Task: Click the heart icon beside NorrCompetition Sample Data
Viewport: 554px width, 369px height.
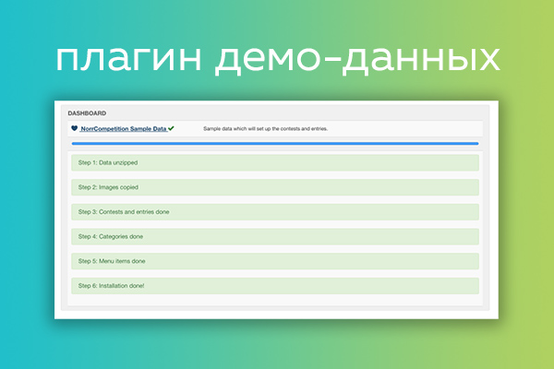Action: pos(74,128)
